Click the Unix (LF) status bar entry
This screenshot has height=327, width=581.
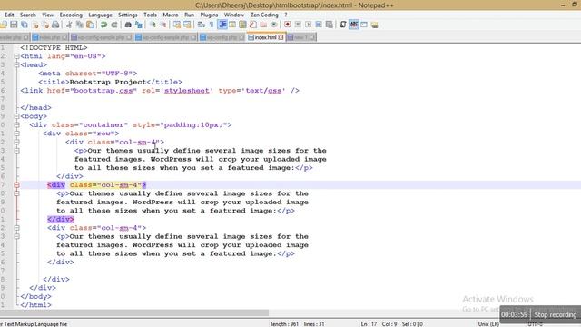488,324
